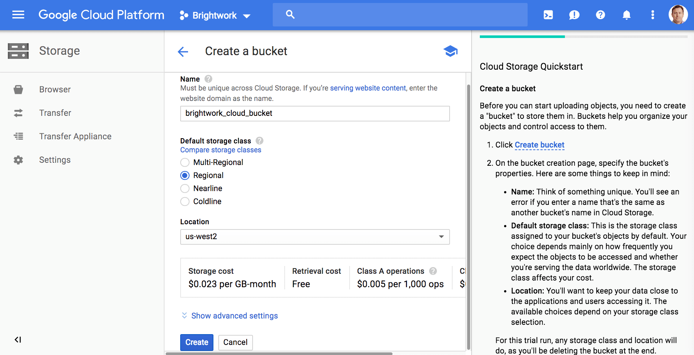Open the hamburger navigation menu

tap(18, 15)
